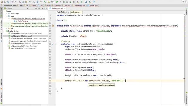The height and width of the screenshot is (106, 188).
Task: Click the Redo arrow icon
Action: coord(16,2)
